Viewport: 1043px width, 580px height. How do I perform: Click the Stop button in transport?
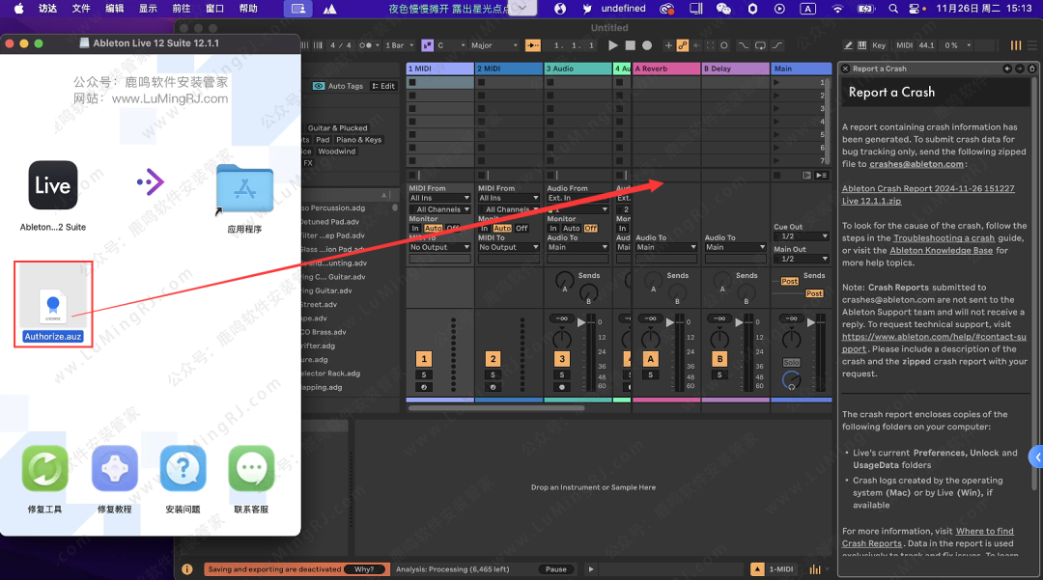pos(630,45)
